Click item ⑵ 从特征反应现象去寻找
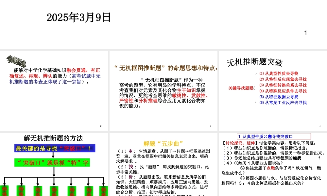Screen dimensions: 327x196 pos(283,79)
